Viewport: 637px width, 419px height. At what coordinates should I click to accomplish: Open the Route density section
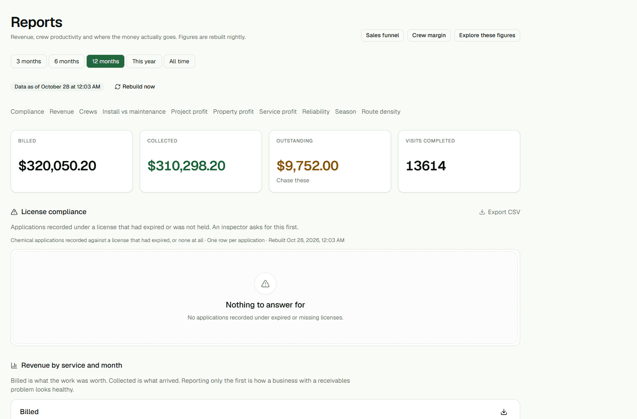coord(381,111)
